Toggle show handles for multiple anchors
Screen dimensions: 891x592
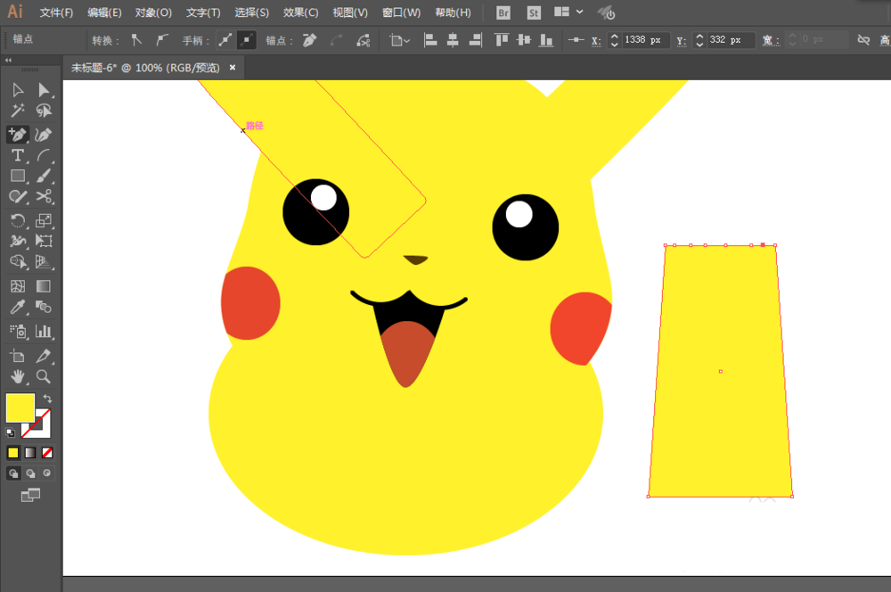[226, 40]
